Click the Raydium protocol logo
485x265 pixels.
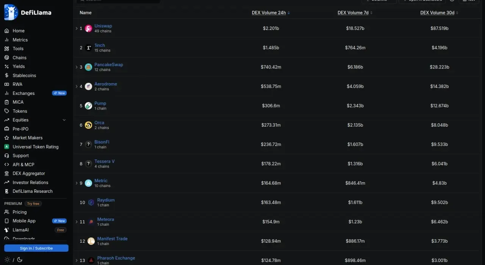tap(91, 203)
